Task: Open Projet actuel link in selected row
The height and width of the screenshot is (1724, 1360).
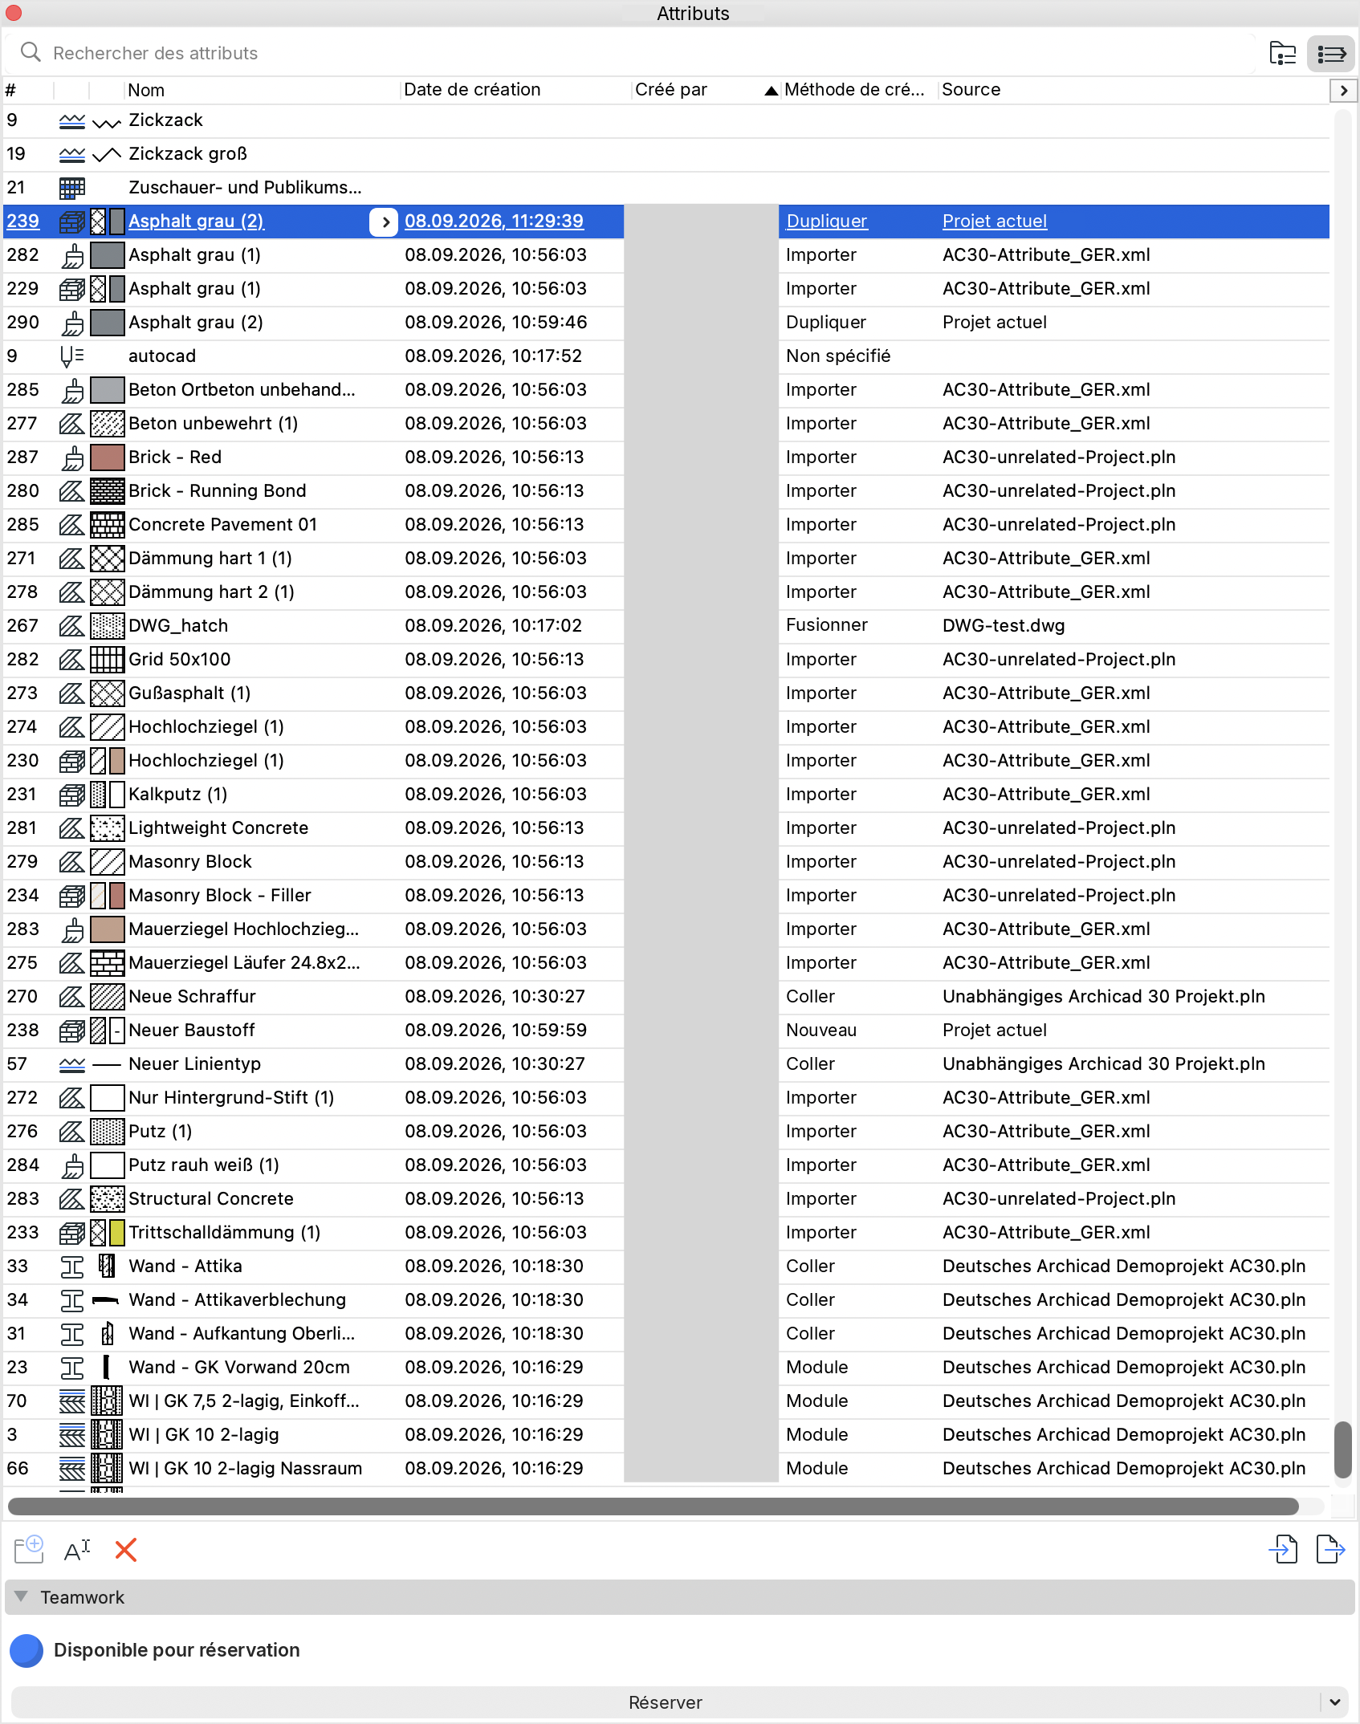Action: (995, 222)
